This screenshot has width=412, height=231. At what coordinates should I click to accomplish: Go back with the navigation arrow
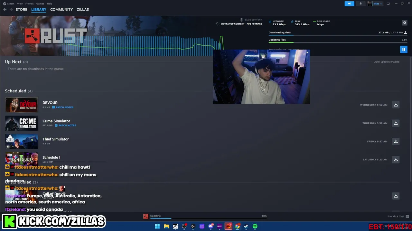tap(5, 10)
